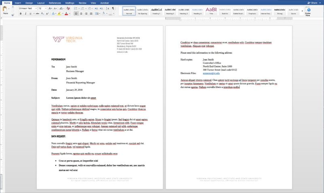Follow the someone@vt.edu email link
The image size is (324, 193).
[211, 73]
